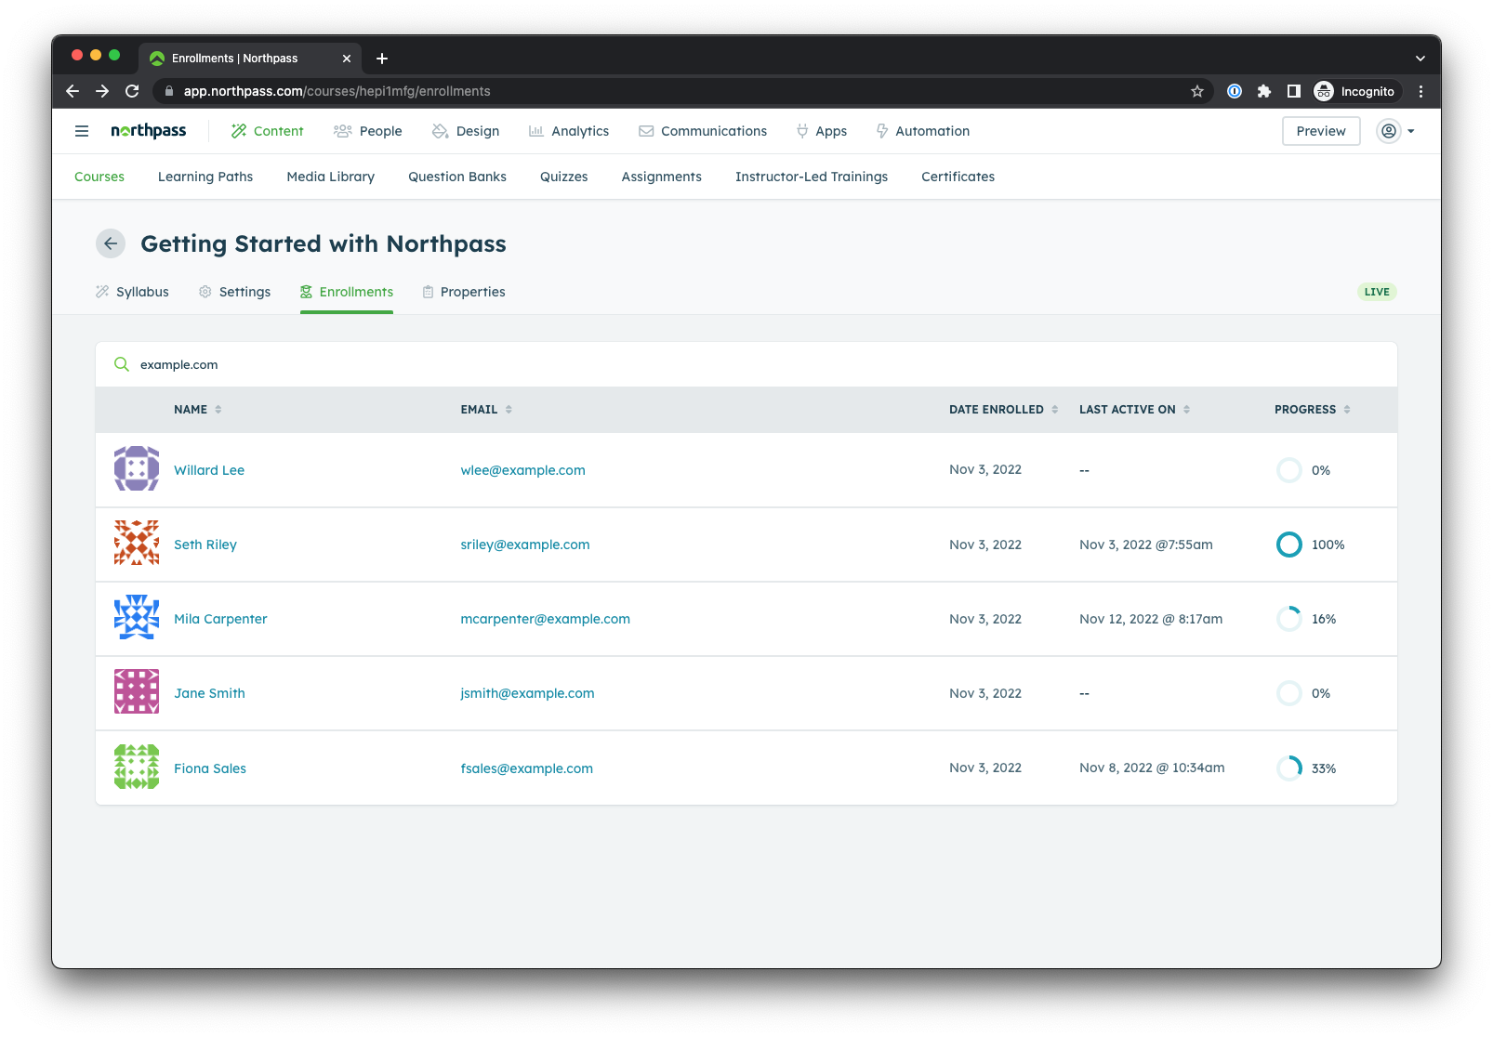
Task: Toggle sort on the EMAIL column
Action: coord(509,409)
